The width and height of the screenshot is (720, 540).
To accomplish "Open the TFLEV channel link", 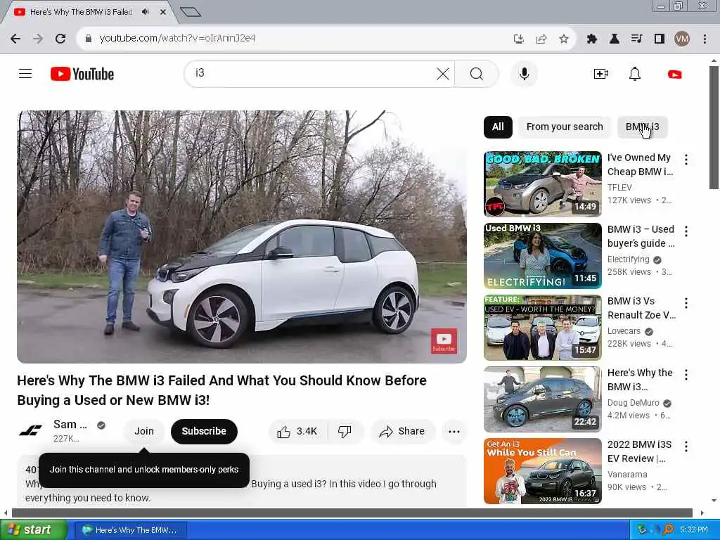I will pyautogui.click(x=619, y=187).
